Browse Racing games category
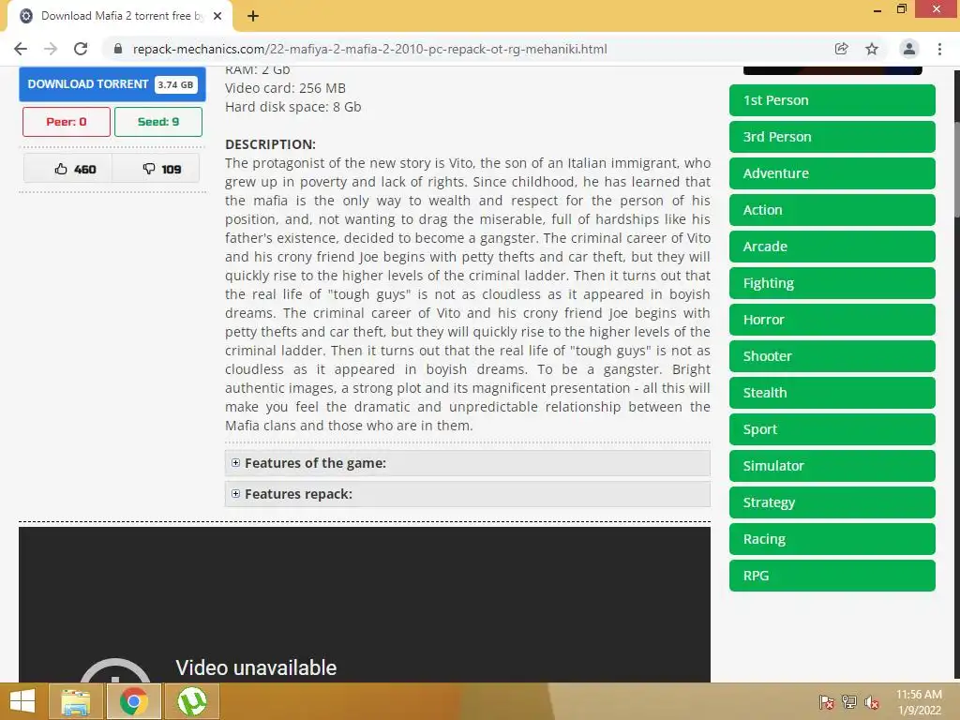The image size is (960, 720). click(832, 539)
